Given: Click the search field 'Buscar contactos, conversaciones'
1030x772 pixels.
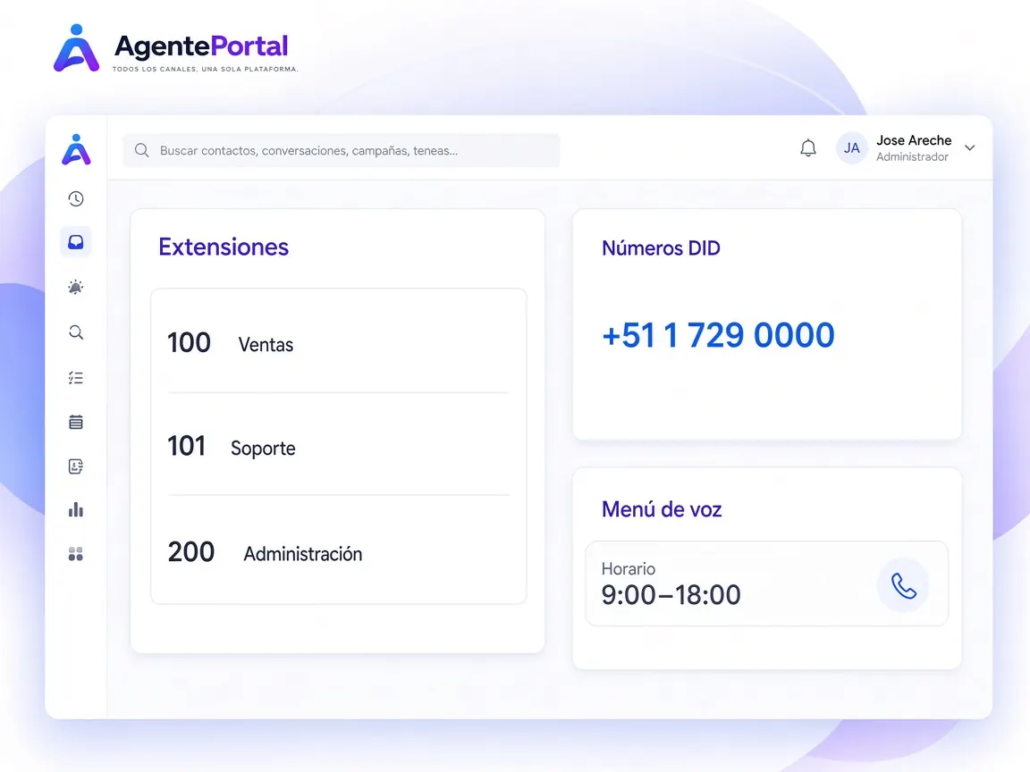Looking at the screenshot, I should [x=342, y=150].
